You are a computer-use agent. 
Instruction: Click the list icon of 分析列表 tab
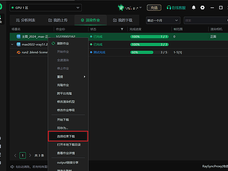coord(18,20)
